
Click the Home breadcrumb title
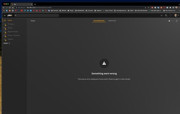coord(33,21)
